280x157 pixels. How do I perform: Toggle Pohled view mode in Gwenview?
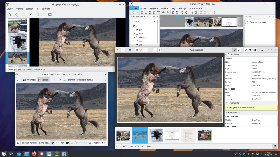click(x=43, y=80)
